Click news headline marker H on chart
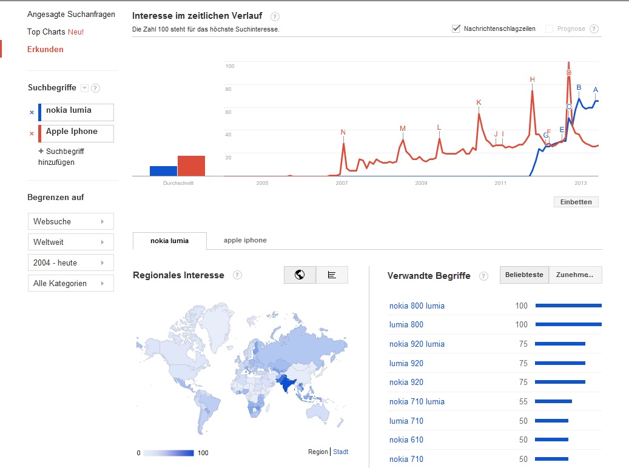The image size is (629, 468). [532, 79]
